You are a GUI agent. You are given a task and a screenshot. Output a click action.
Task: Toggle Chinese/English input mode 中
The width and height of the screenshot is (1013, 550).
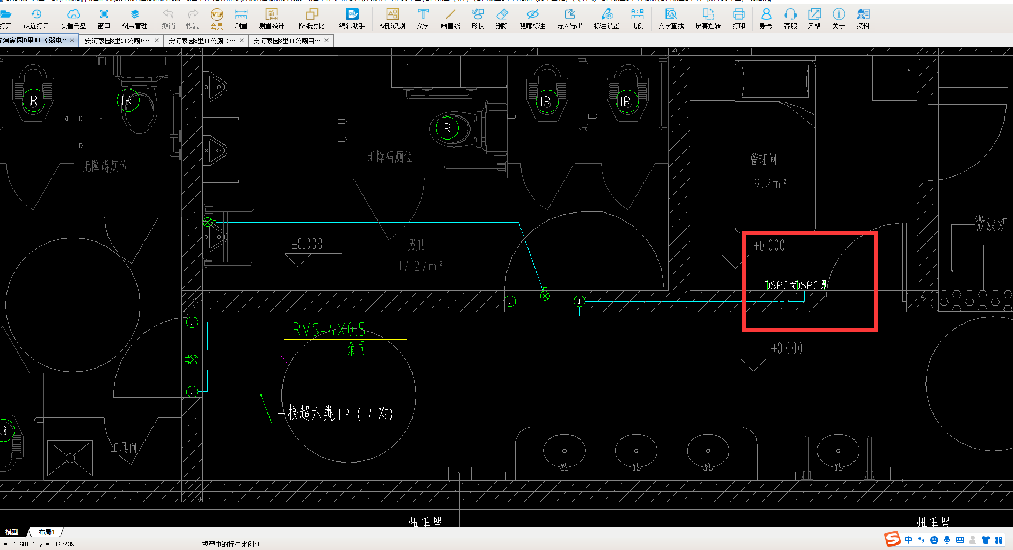click(x=908, y=540)
